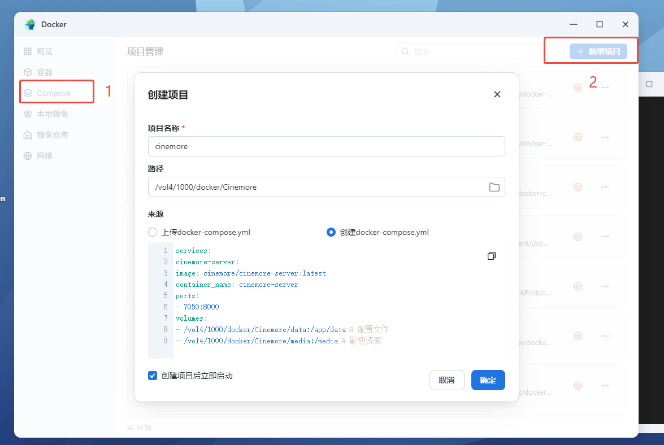Click the 本地镜像 disk icon

(x=28, y=114)
